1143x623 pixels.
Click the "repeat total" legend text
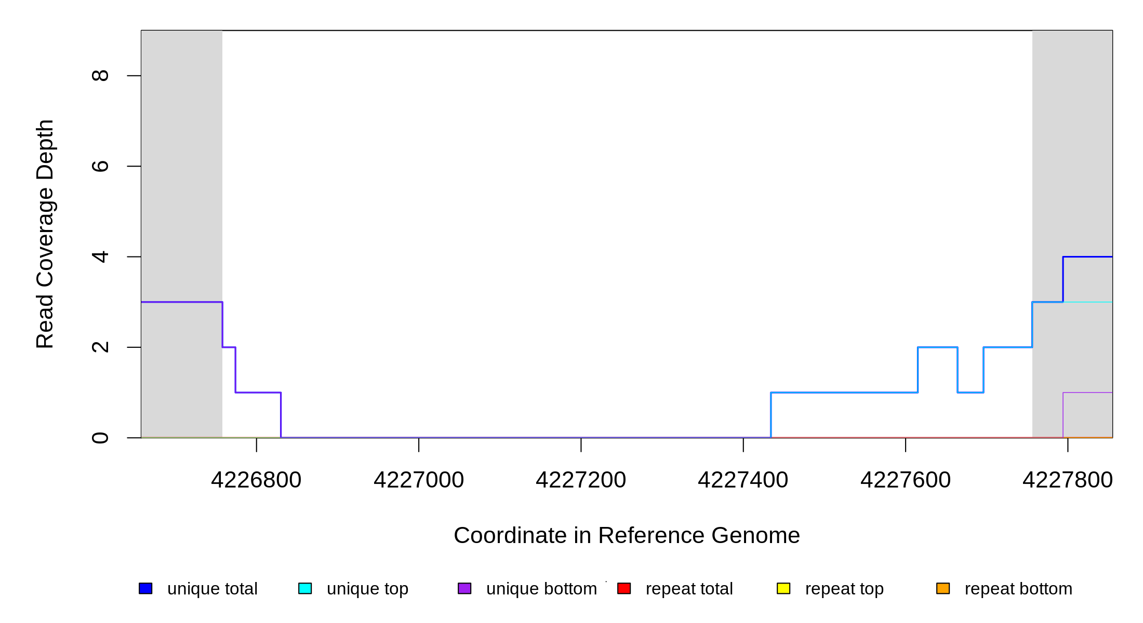[689, 589]
